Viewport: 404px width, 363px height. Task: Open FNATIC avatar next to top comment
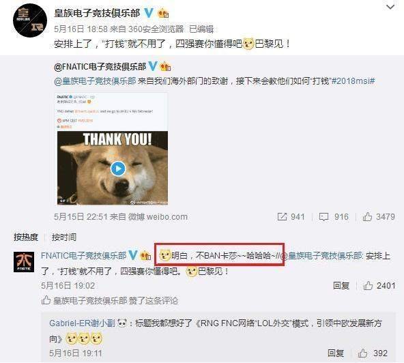(24, 262)
